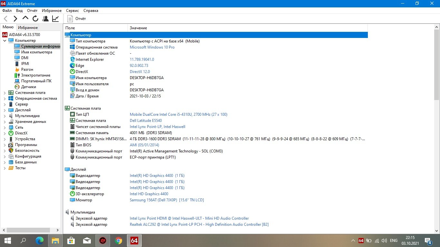Open the Справка menu
This screenshot has height=247, width=440.
point(91,11)
